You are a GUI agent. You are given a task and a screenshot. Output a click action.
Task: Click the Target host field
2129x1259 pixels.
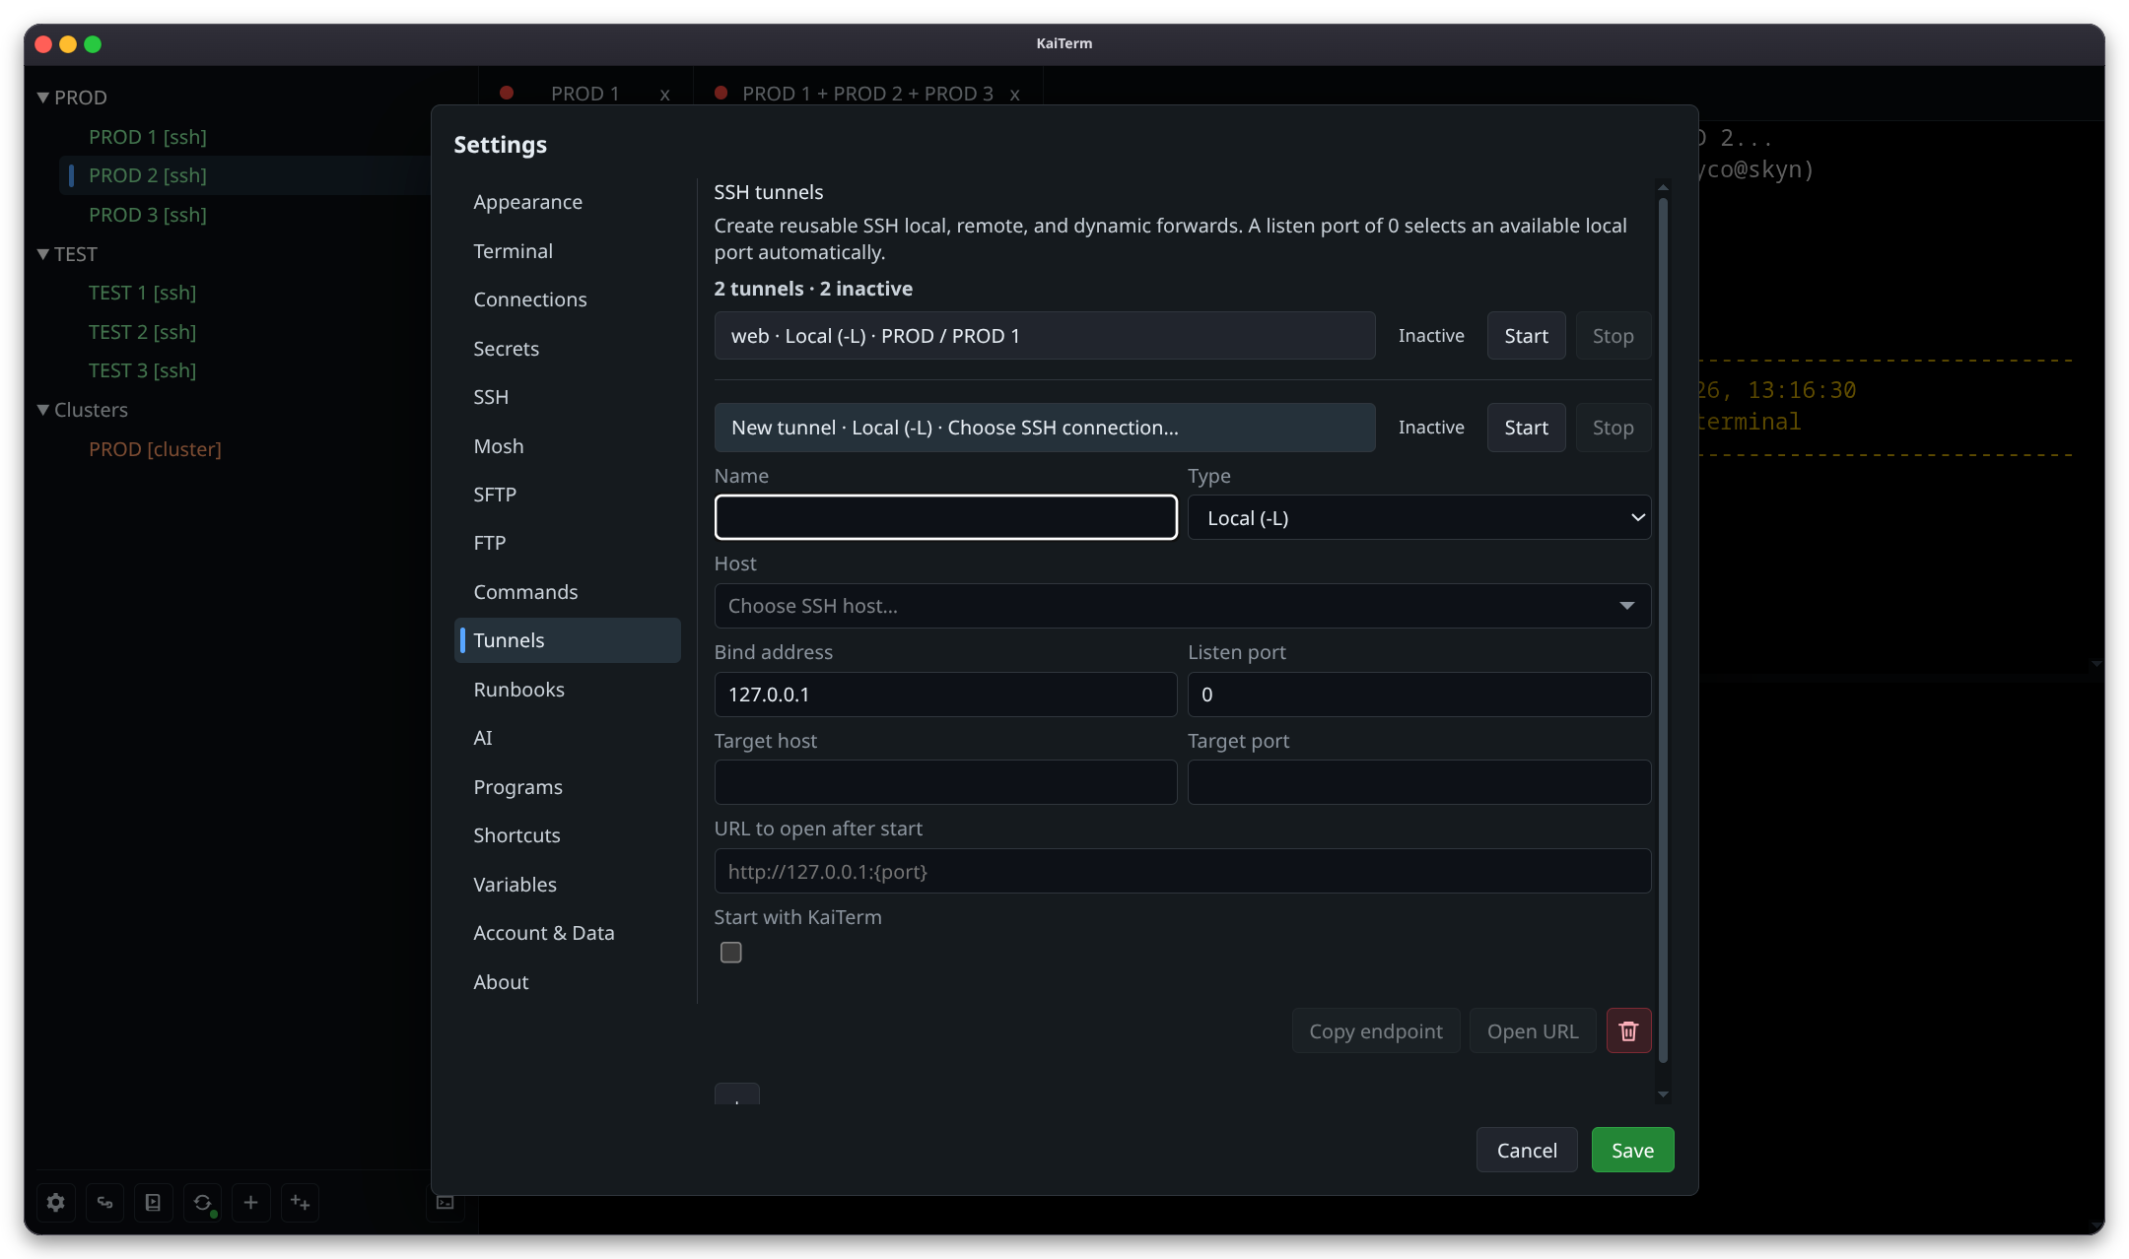click(945, 782)
